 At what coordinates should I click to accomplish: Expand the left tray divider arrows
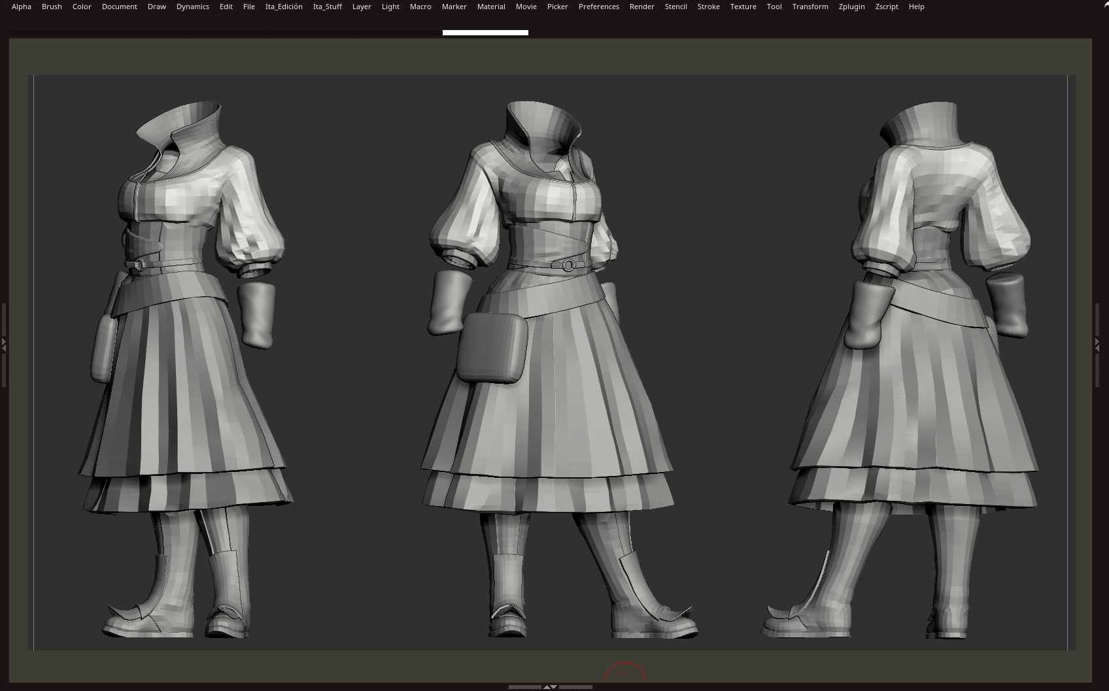pyautogui.click(x=4, y=344)
